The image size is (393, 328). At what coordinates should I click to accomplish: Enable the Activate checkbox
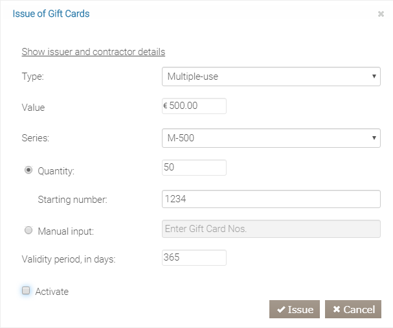click(26, 291)
